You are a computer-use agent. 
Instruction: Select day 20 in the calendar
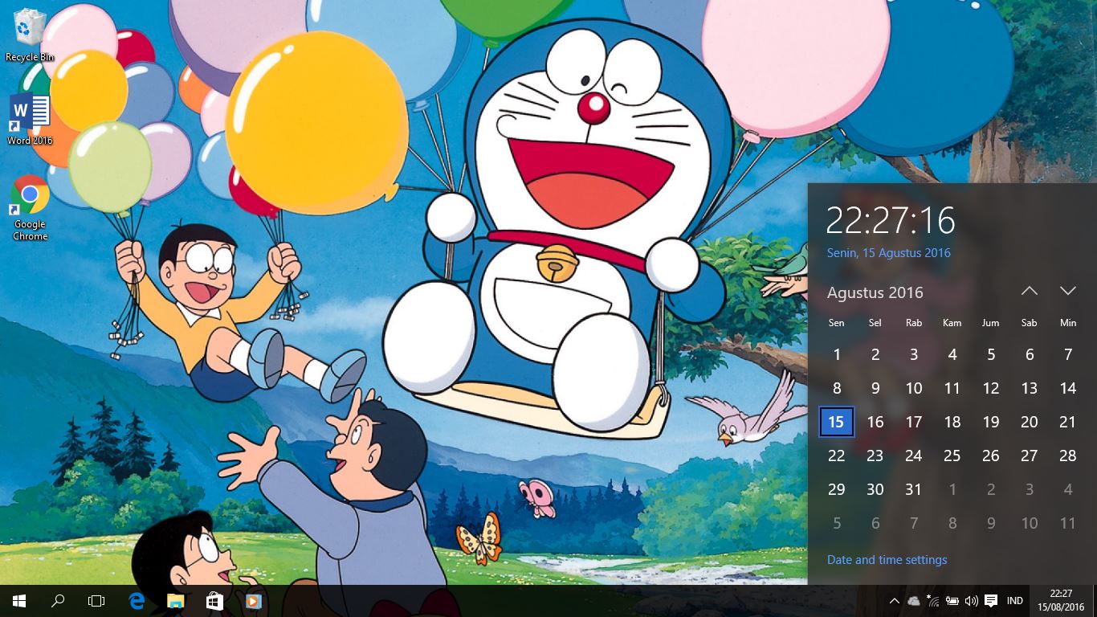(x=1030, y=422)
